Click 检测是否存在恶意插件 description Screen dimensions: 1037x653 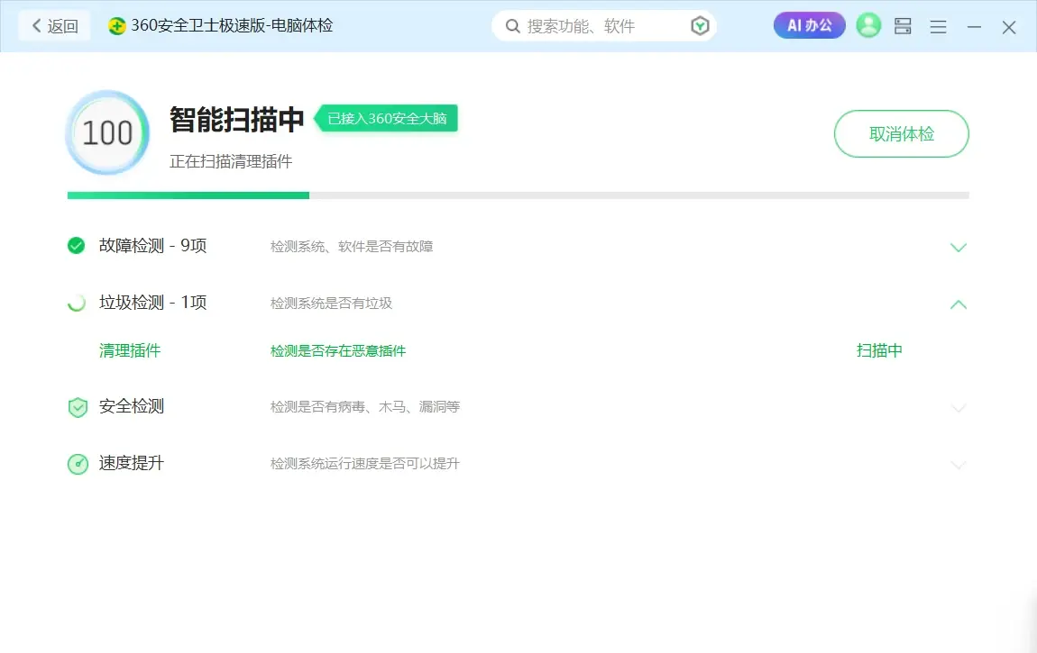click(338, 351)
